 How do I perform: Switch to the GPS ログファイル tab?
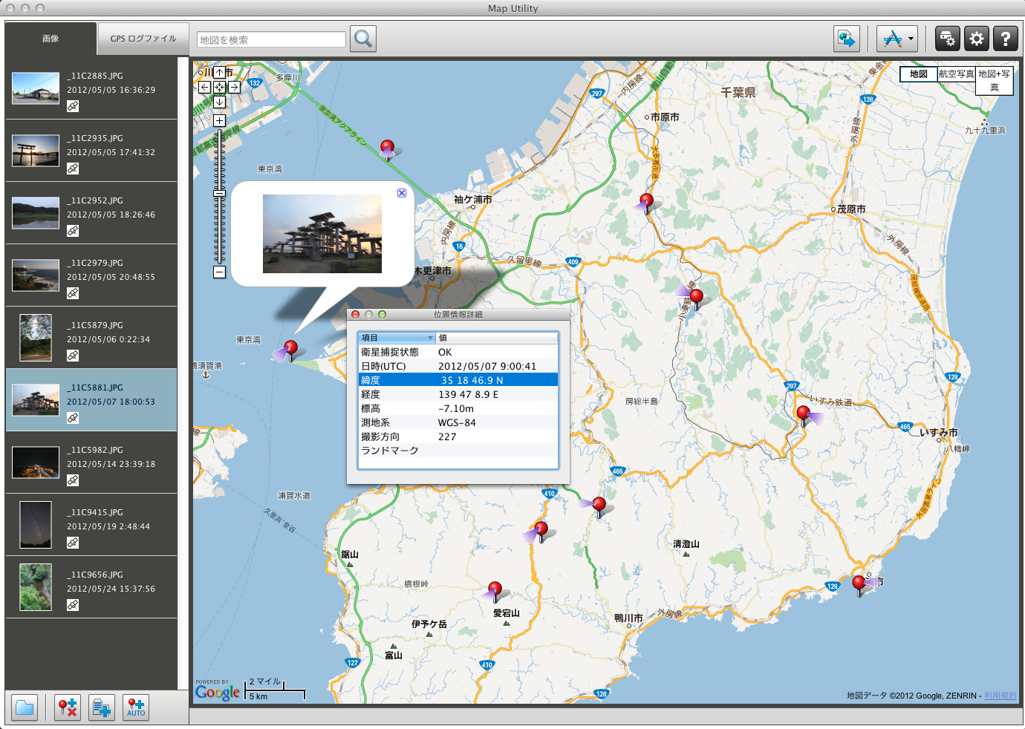tap(142, 38)
